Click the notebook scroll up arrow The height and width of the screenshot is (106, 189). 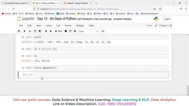point(188,35)
